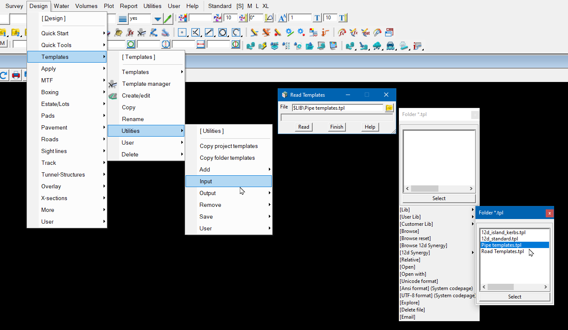This screenshot has height=330, width=568.
Task: Click the ZIP archive icon in toolbar
Action: point(310,45)
